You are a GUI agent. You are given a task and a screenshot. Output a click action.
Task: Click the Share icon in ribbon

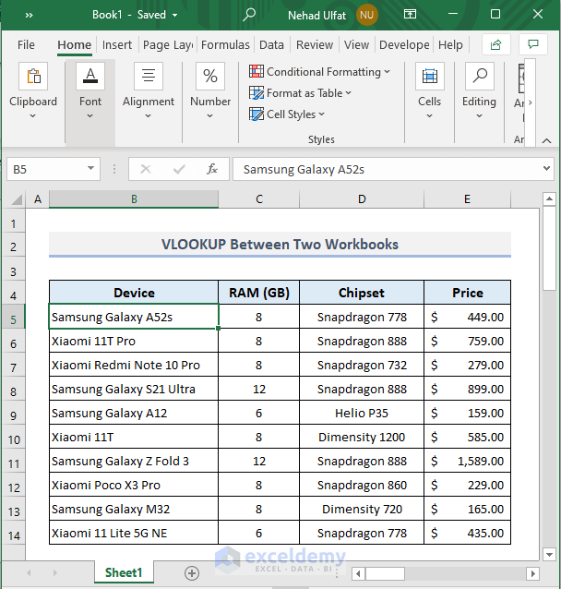tap(496, 44)
